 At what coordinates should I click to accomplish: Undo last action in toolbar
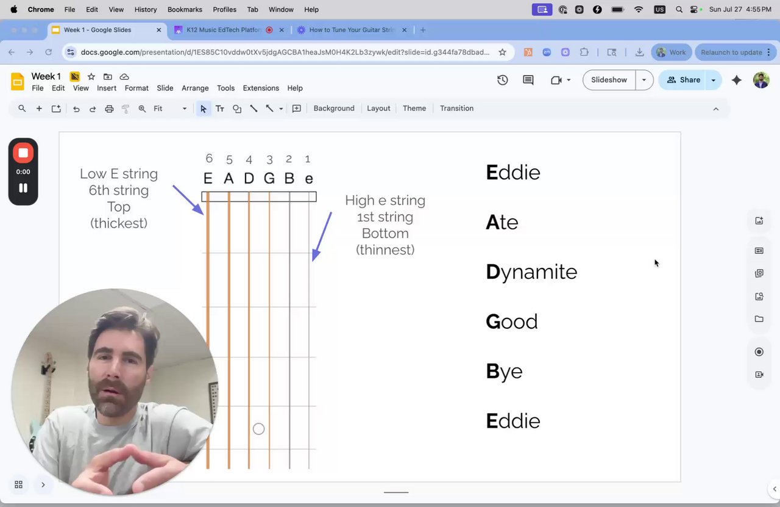click(x=76, y=109)
